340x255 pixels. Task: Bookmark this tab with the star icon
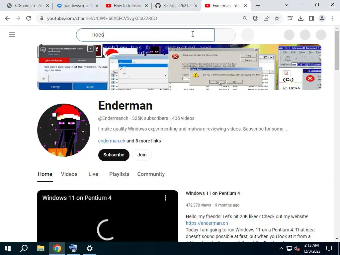277,18
